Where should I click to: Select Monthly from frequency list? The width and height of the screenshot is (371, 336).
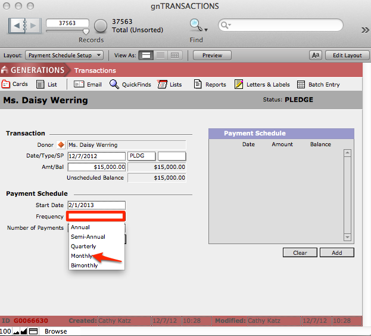click(x=82, y=256)
